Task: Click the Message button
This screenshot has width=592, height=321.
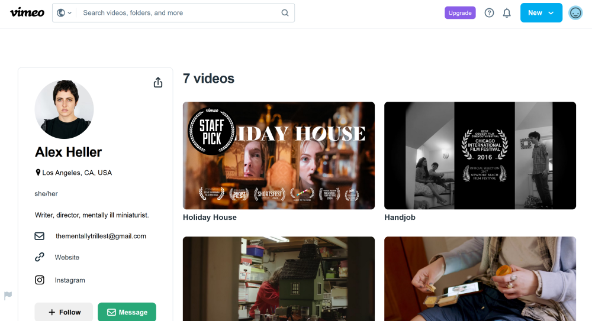Action: click(x=127, y=312)
